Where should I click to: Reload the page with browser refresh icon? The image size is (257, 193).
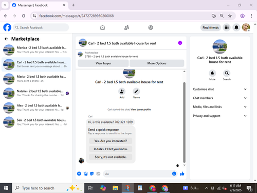point(24,16)
